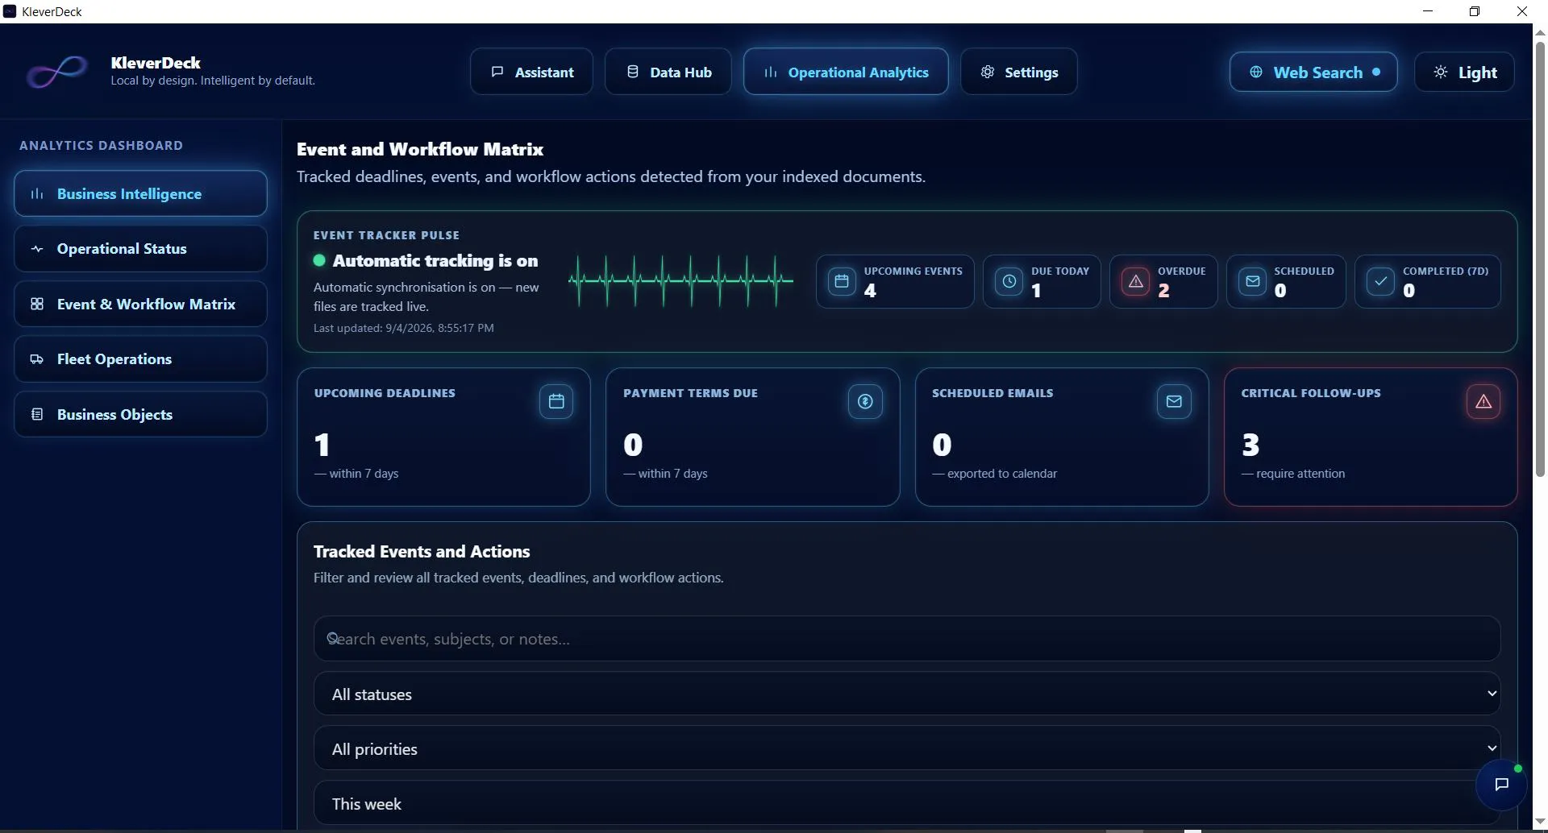Open the Assistant tab

531,72
